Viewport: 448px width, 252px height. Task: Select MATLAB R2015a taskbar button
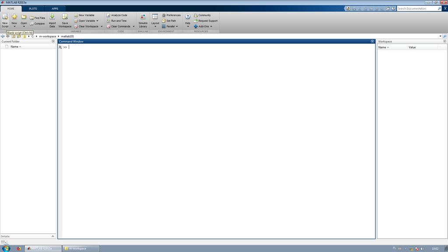[x=43, y=248]
